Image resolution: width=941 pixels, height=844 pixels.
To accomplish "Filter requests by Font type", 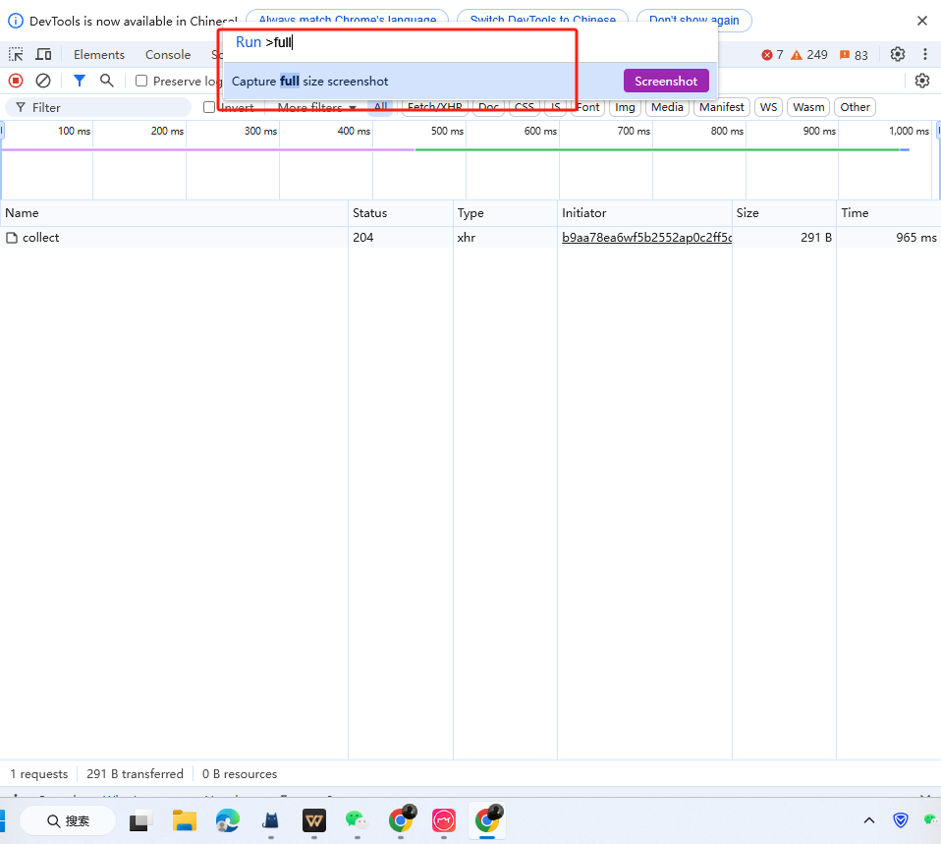I will coord(587,107).
